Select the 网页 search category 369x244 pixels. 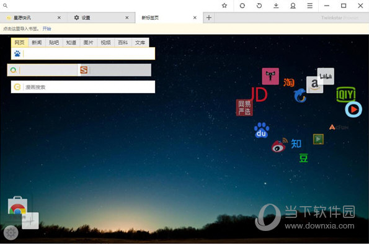click(19, 42)
